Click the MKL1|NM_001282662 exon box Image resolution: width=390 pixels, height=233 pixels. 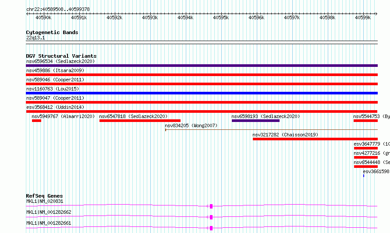pyautogui.click(x=211, y=217)
